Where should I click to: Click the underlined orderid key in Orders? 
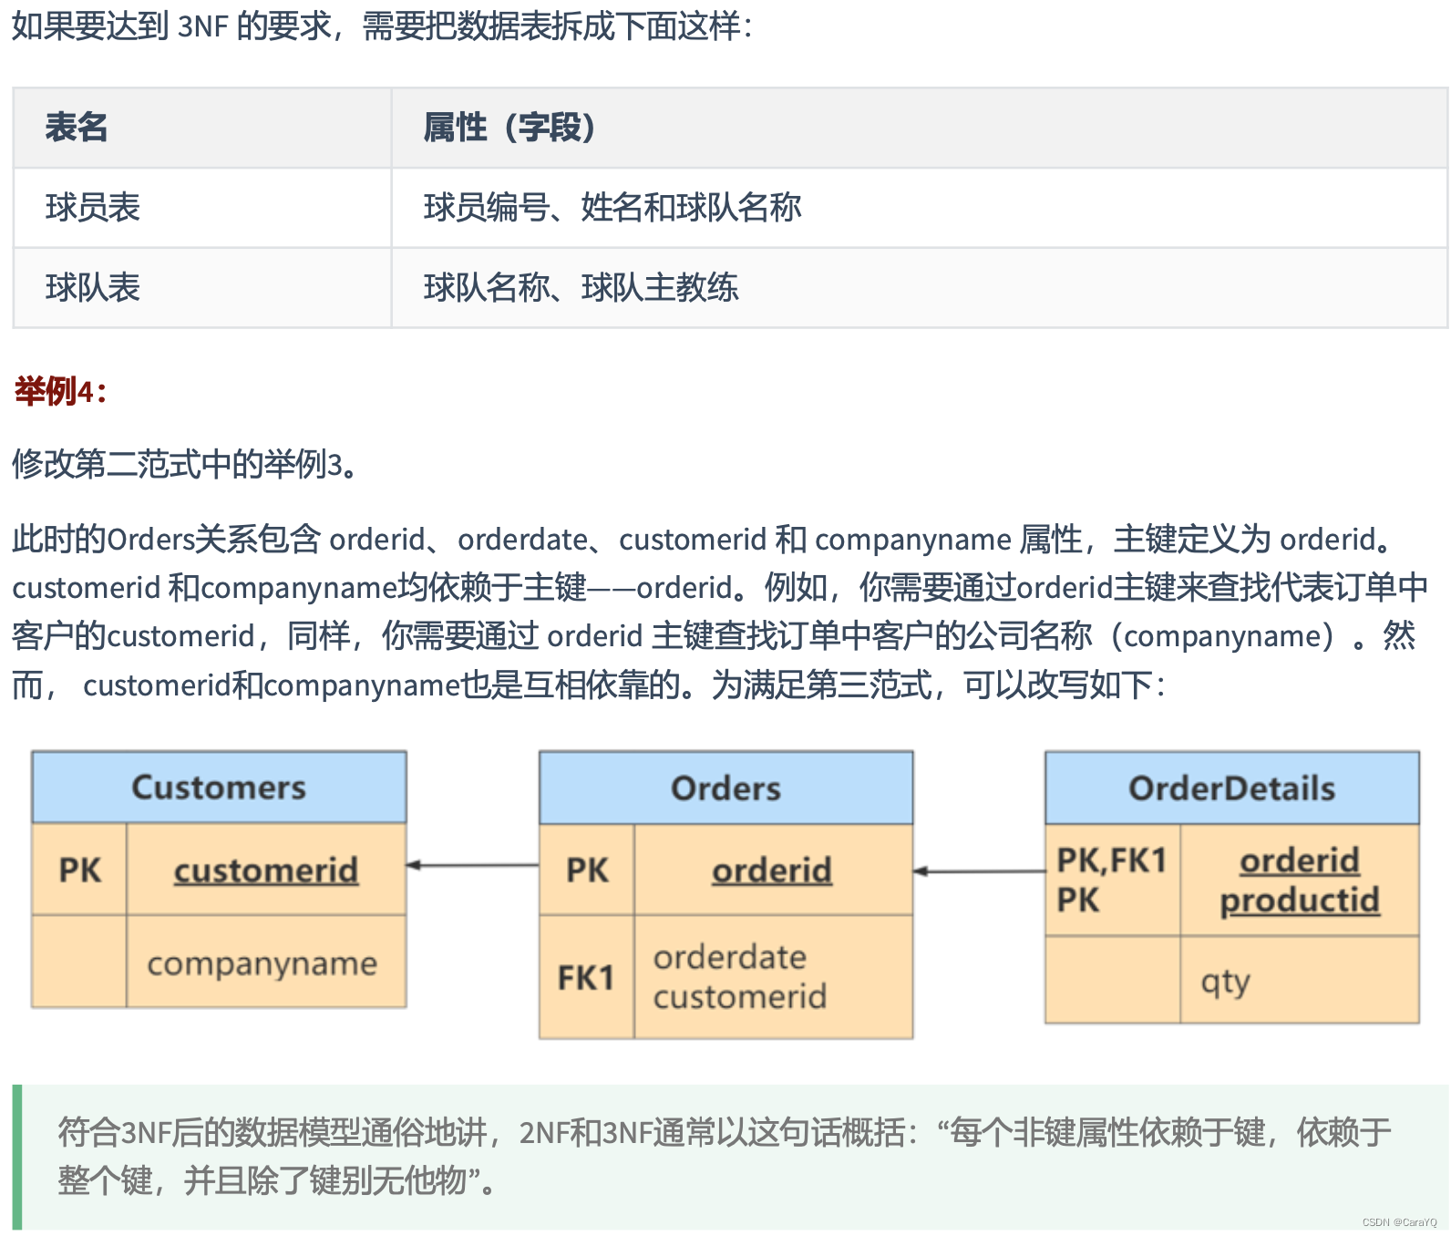pyautogui.click(x=772, y=870)
